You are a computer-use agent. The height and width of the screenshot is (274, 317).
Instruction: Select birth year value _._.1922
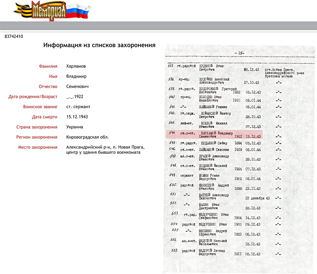pos(75,97)
